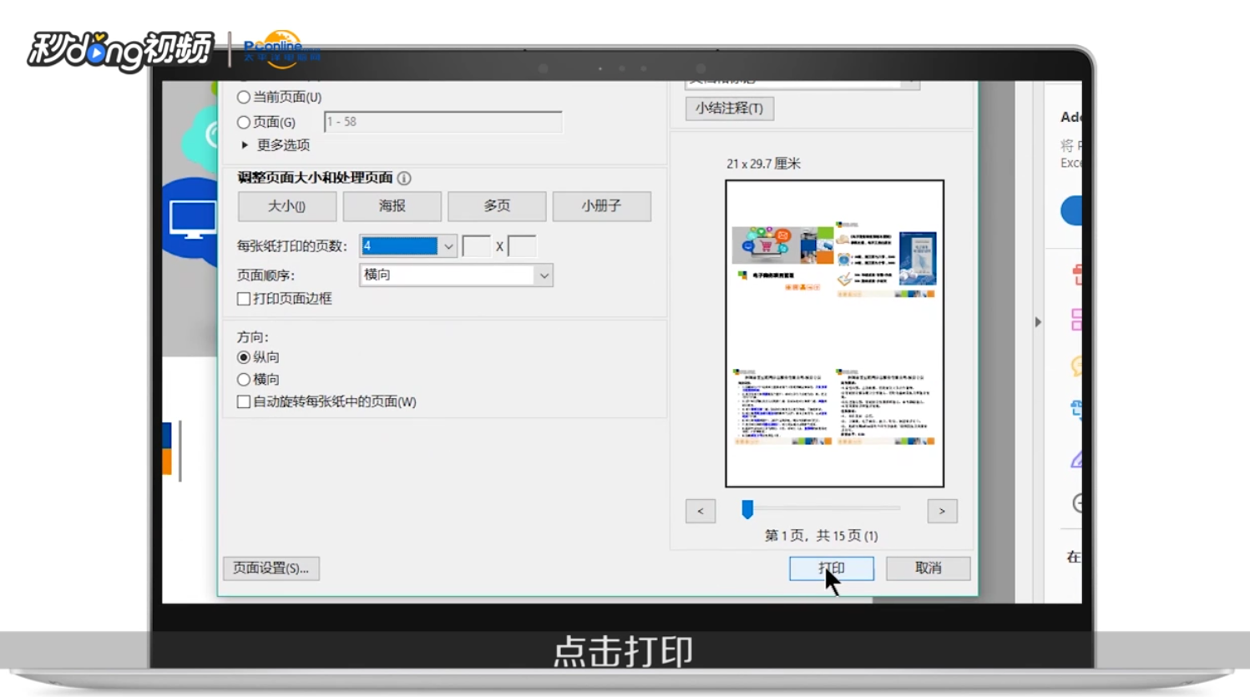The height and width of the screenshot is (697, 1250).
Task: Select the 横向 landscape orientation radio
Action: click(244, 380)
